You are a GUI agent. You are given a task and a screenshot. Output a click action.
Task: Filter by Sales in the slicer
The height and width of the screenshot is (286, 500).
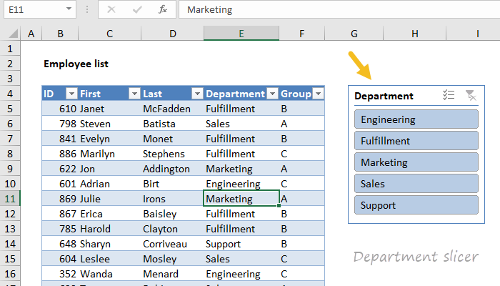pyautogui.click(x=416, y=184)
